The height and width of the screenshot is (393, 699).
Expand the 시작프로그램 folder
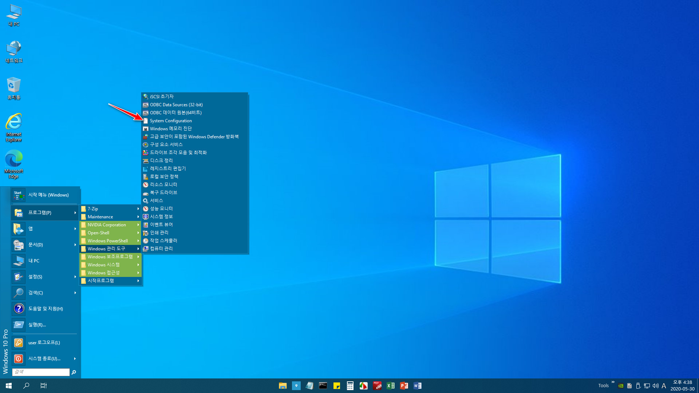point(110,281)
